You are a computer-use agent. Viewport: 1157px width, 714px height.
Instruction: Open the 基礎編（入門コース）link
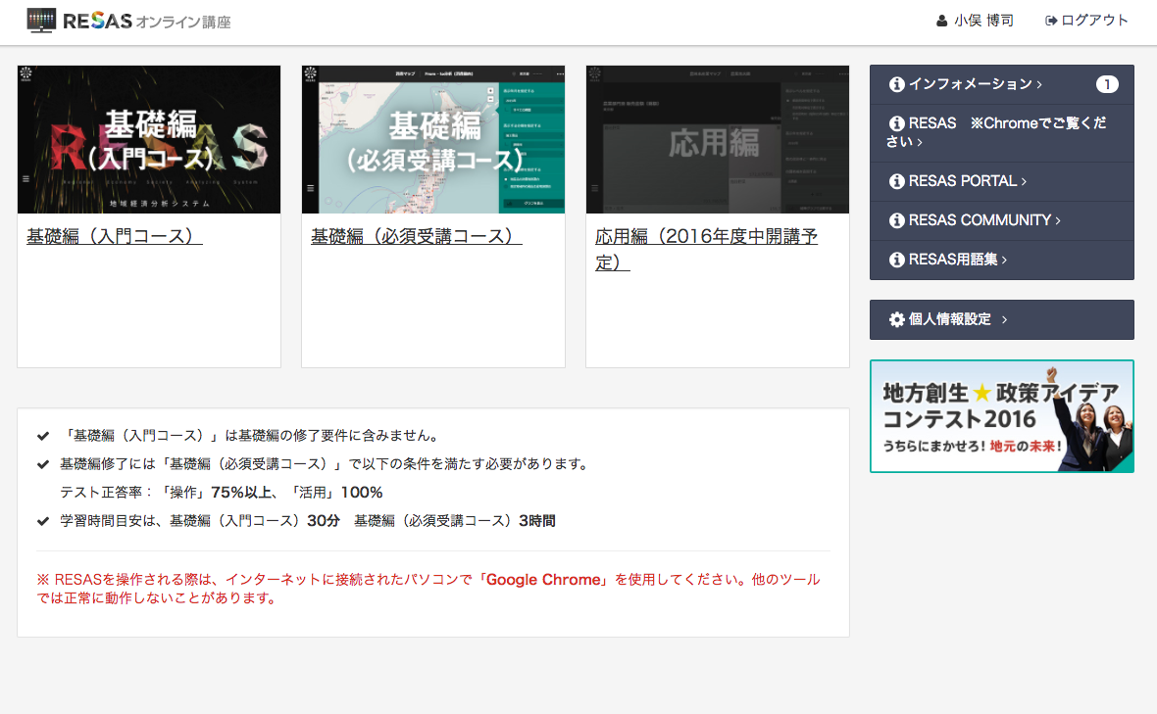pos(115,236)
